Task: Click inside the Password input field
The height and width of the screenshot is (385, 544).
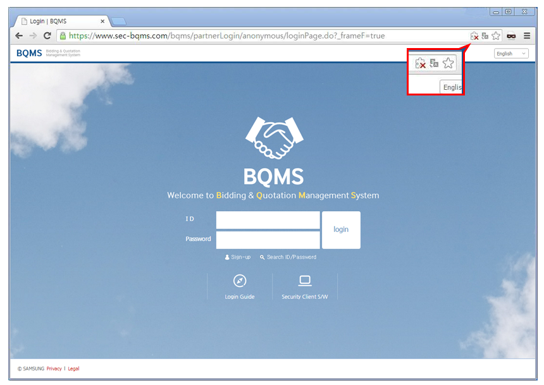Action: 267,240
